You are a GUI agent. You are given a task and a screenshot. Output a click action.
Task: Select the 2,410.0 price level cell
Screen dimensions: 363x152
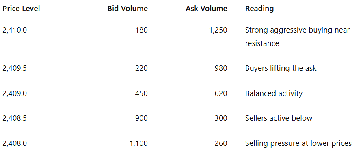tap(15, 30)
